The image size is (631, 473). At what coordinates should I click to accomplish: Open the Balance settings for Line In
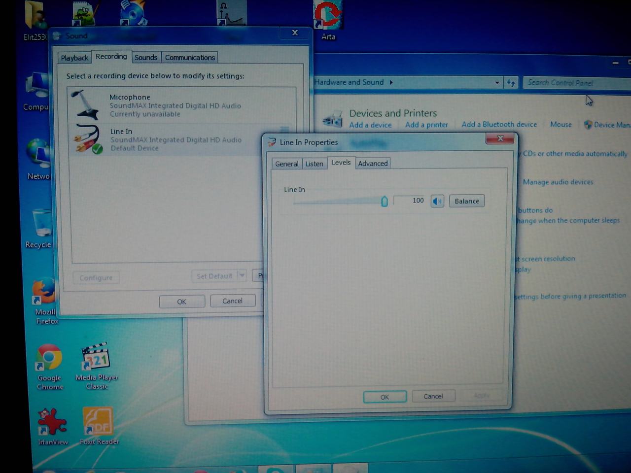[466, 201]
